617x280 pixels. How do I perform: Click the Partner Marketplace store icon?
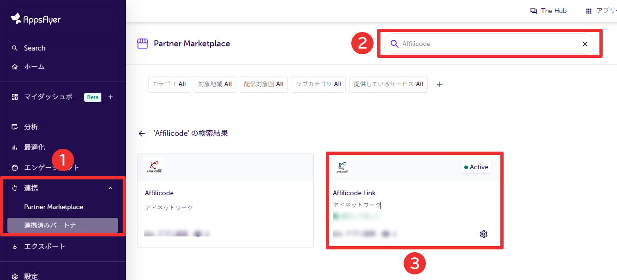[143, 44]
